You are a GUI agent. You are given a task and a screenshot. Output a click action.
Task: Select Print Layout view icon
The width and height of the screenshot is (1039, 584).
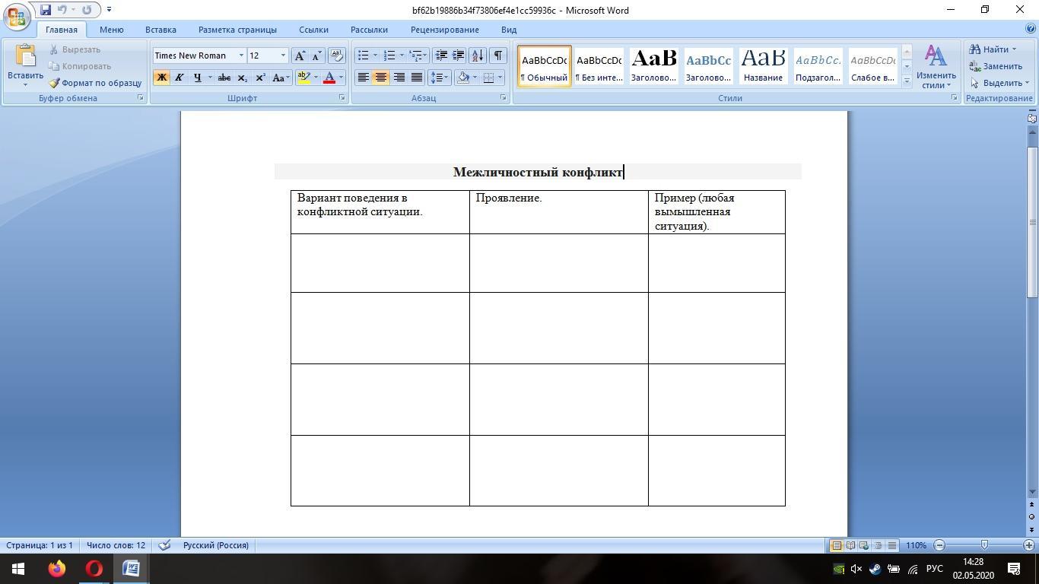tap(836, 545)
